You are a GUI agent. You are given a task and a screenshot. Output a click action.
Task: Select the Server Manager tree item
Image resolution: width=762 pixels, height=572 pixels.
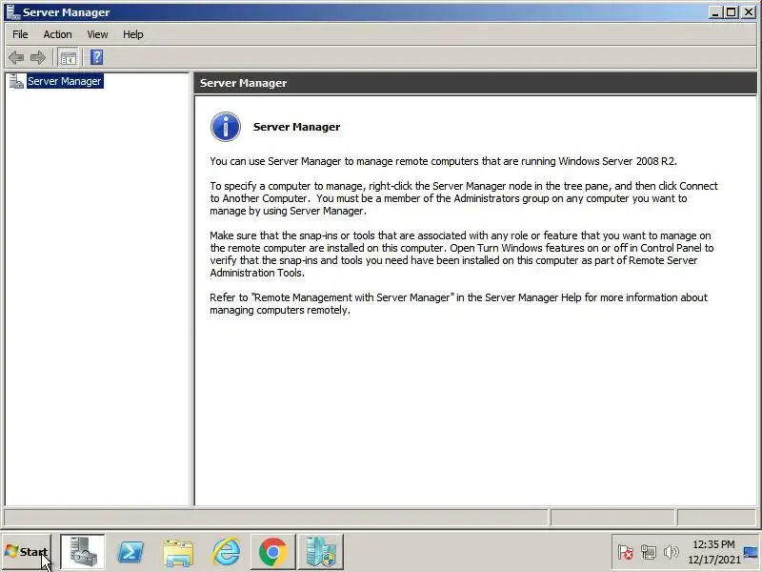coord(65,81)
